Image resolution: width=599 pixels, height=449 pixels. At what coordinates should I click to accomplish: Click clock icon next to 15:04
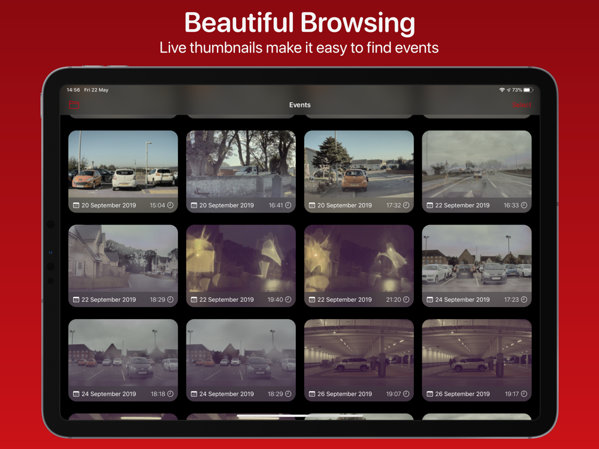(170, 205)
